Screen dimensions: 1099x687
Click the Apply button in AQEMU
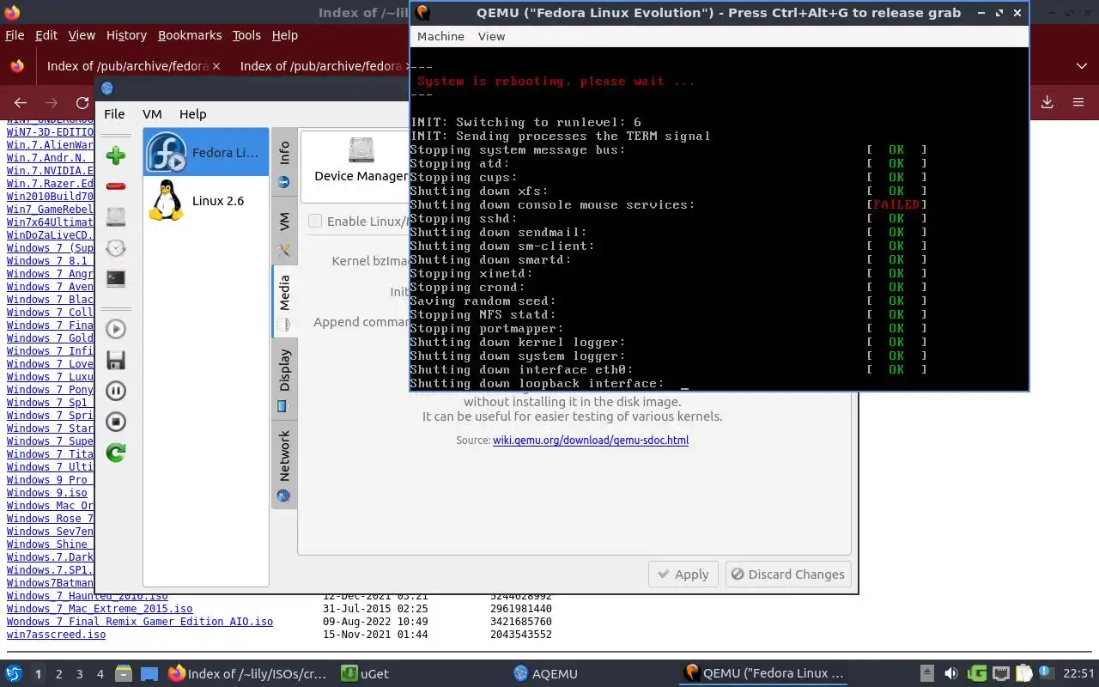(683, 575)
